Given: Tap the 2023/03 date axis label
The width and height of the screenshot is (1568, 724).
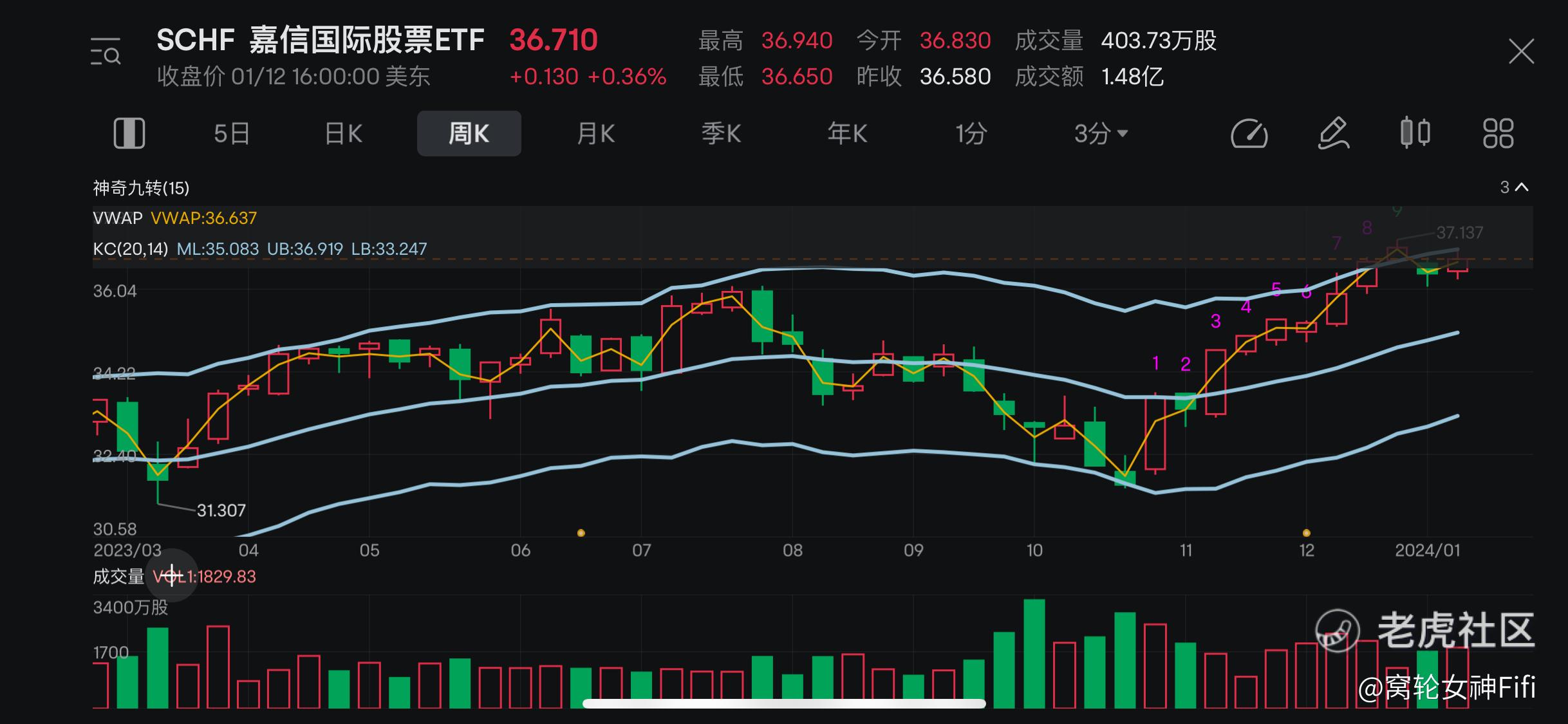Looking at the screenshot, I should 127,550.
